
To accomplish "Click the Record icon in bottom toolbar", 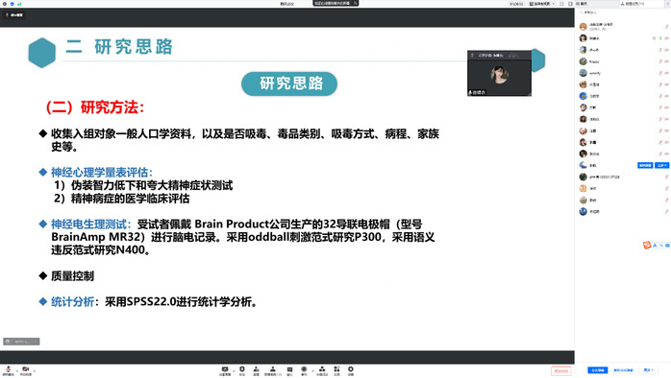I will click(304, 370).
